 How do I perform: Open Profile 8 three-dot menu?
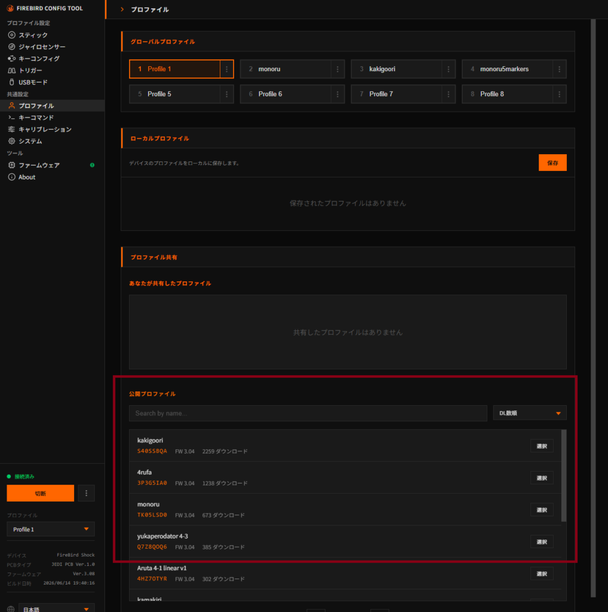click(x=559, y=94)
